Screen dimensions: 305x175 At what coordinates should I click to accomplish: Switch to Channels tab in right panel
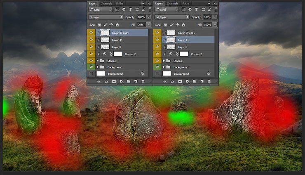click(172, 3)
